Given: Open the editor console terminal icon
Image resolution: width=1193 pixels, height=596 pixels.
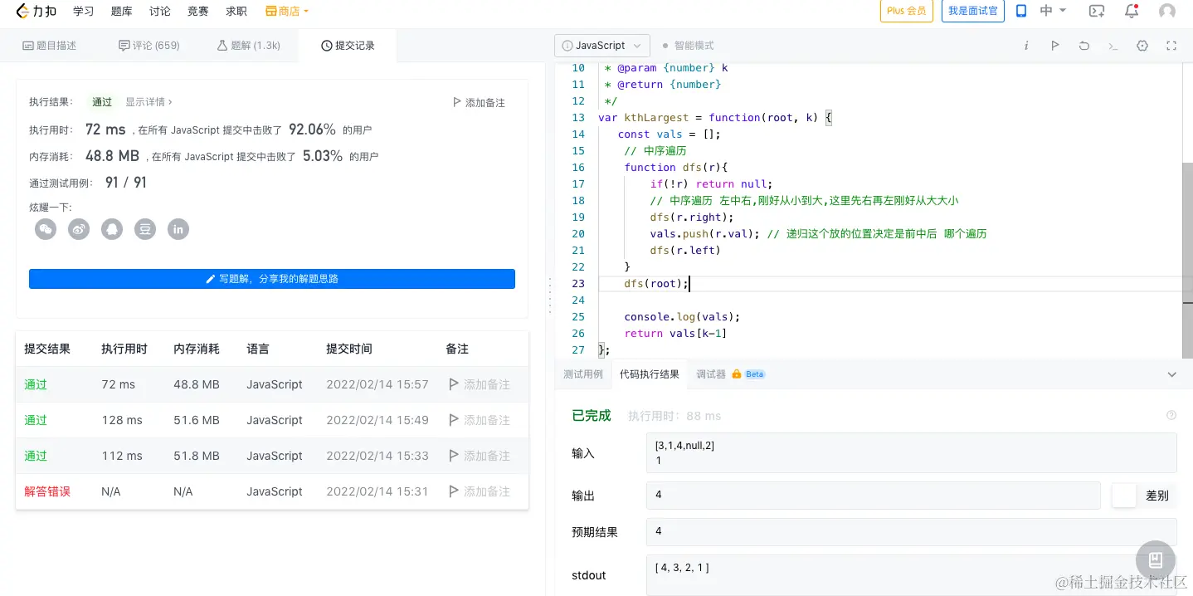Looking at the screenshot, I should click(x=1113, y=46).
